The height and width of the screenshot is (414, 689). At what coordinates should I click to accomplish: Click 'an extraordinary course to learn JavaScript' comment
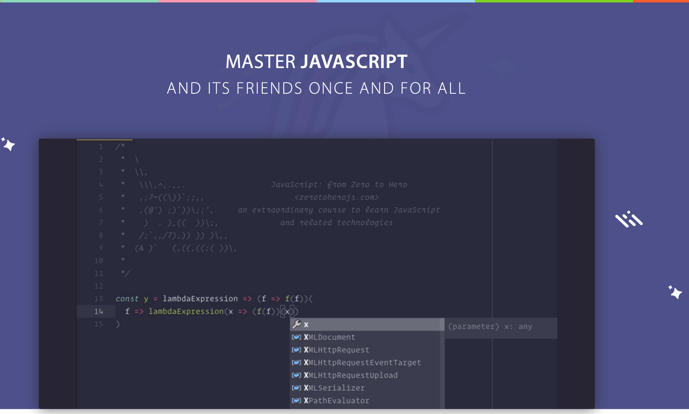[x=339, y=210]
